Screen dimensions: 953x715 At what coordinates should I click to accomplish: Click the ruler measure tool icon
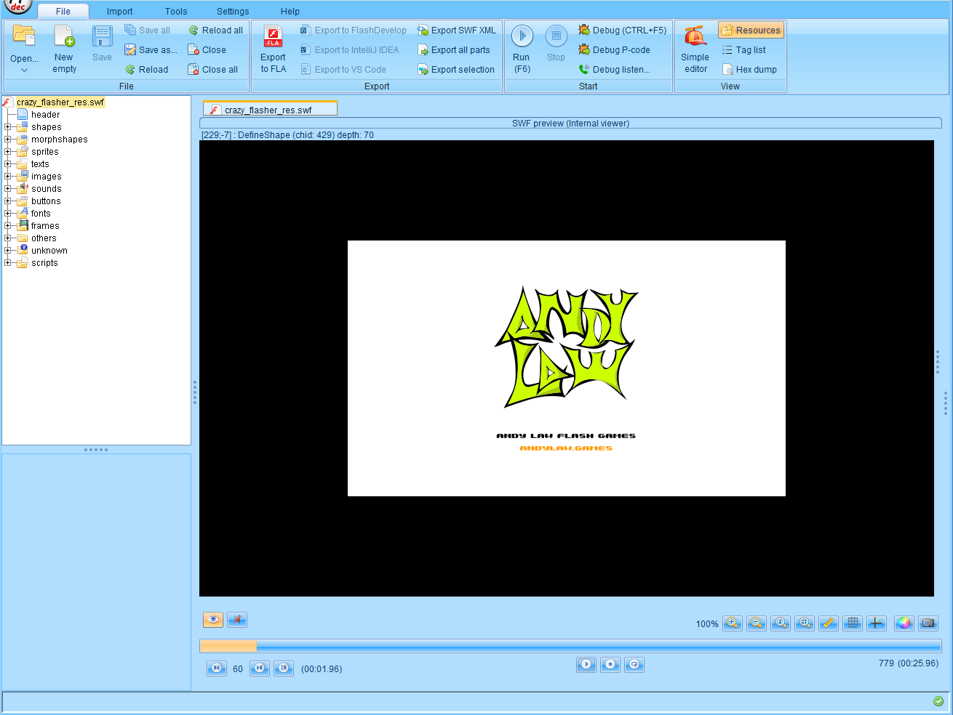tap(829, 623)
